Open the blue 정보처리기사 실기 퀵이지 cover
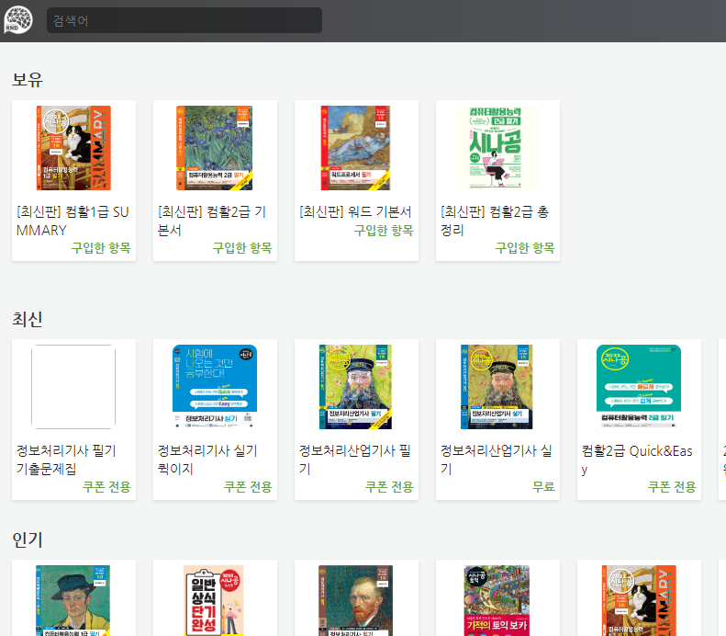726x636 pixels. [x=215, y=387]
